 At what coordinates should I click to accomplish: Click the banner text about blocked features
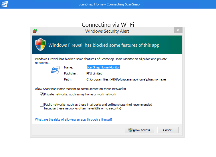point(104,45)
